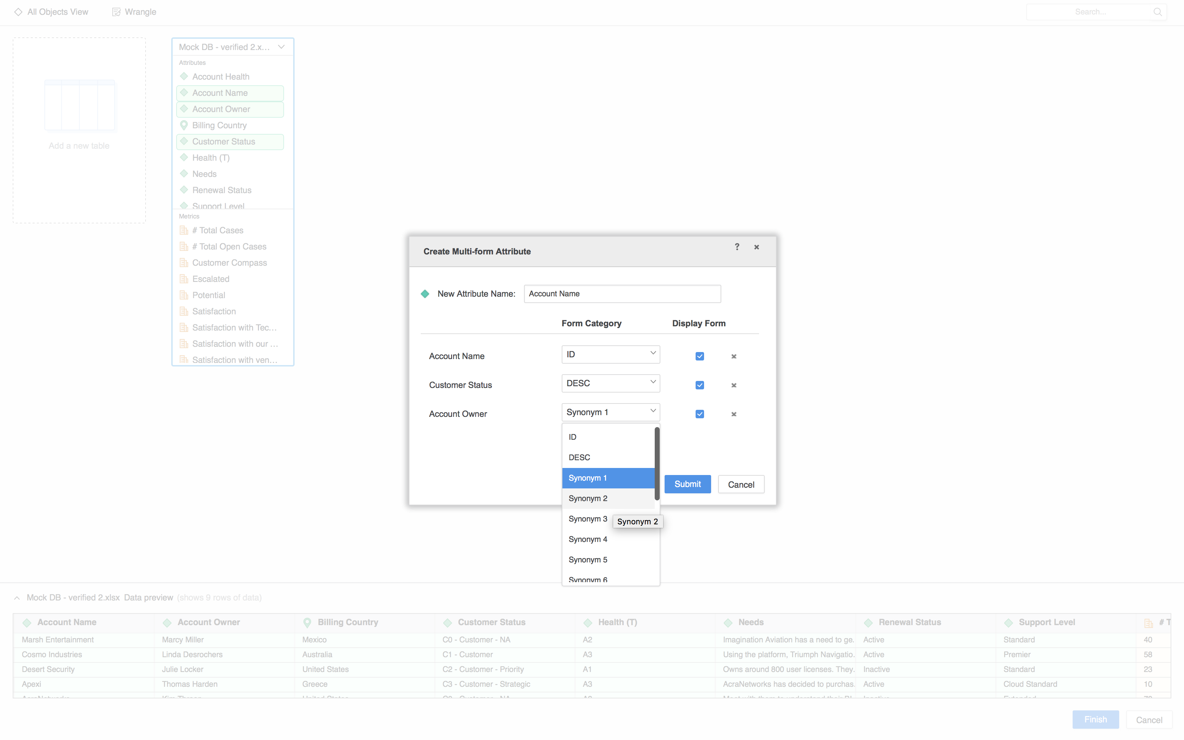Remove the Account Name form row
The image size is (1184, 740).
click(x=733, y=356)
